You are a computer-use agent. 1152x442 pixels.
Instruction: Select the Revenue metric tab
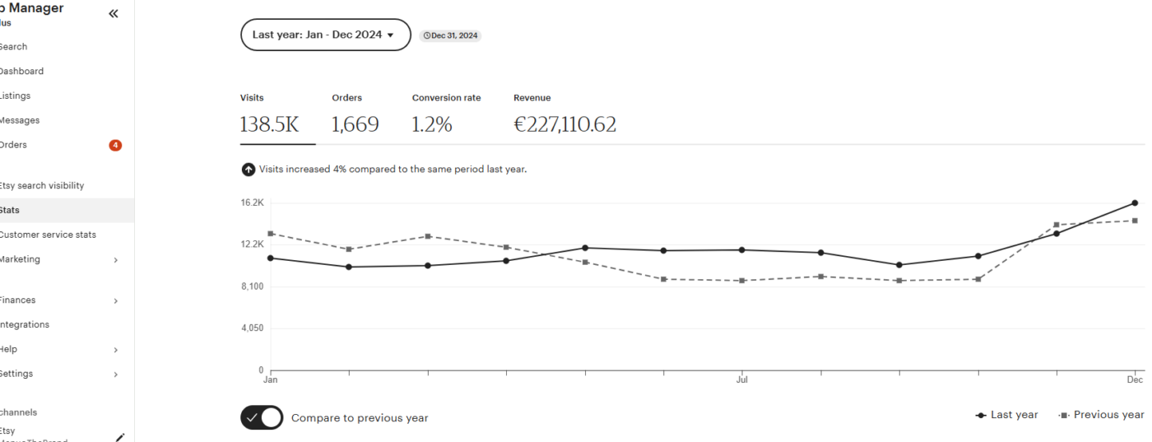(x=564, y=116)
